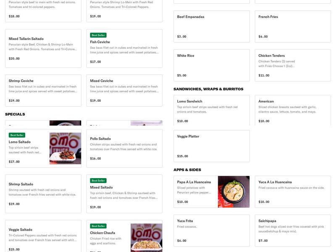Choose the Lomo Sandwich card
336x252 pixels.
pyautogui.click(x=211, y=110)
